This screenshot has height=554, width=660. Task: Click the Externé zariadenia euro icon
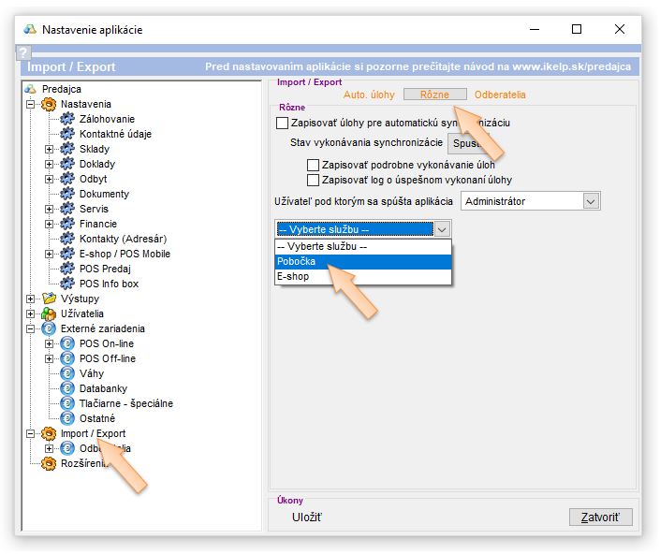[49, 328]
